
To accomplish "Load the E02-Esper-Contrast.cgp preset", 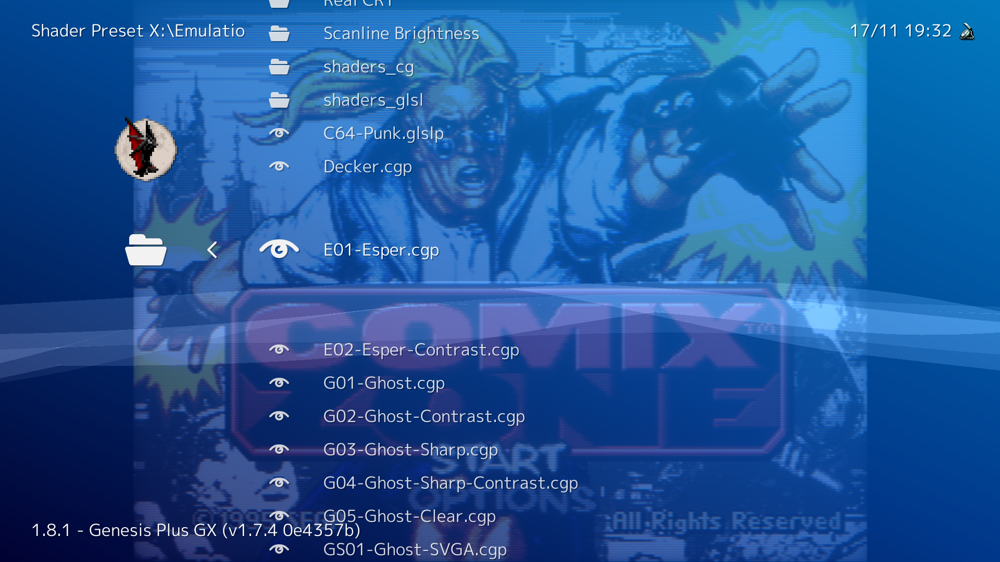I will (421, 350).
